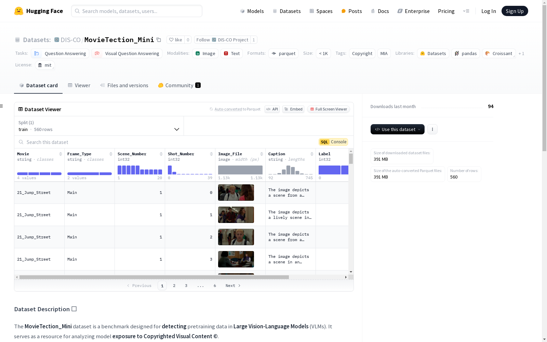Open the Enterprise page
This screenshot has width=547, height=342.
tap(413, 11)
